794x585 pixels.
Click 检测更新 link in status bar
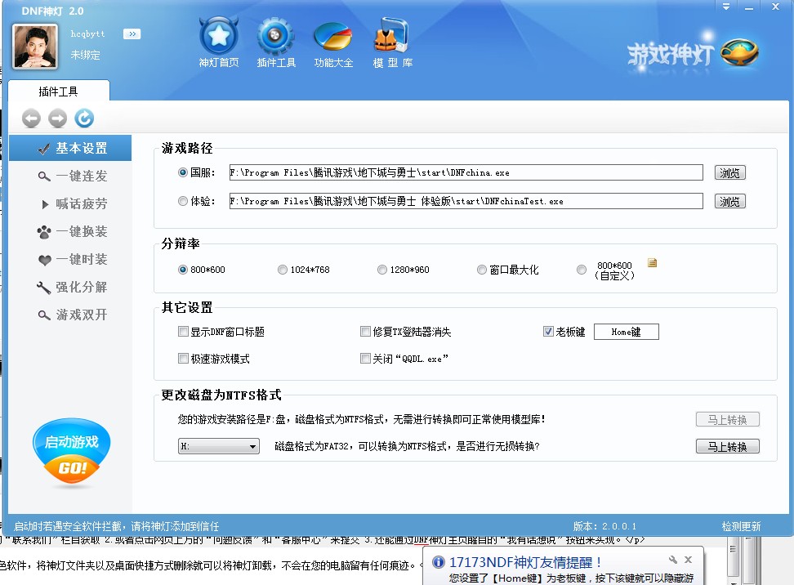coord(741,526)
